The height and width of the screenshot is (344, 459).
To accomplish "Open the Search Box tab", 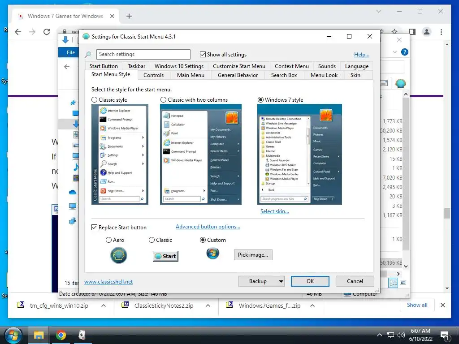I will pyautogui.click(x=284, y=75).
